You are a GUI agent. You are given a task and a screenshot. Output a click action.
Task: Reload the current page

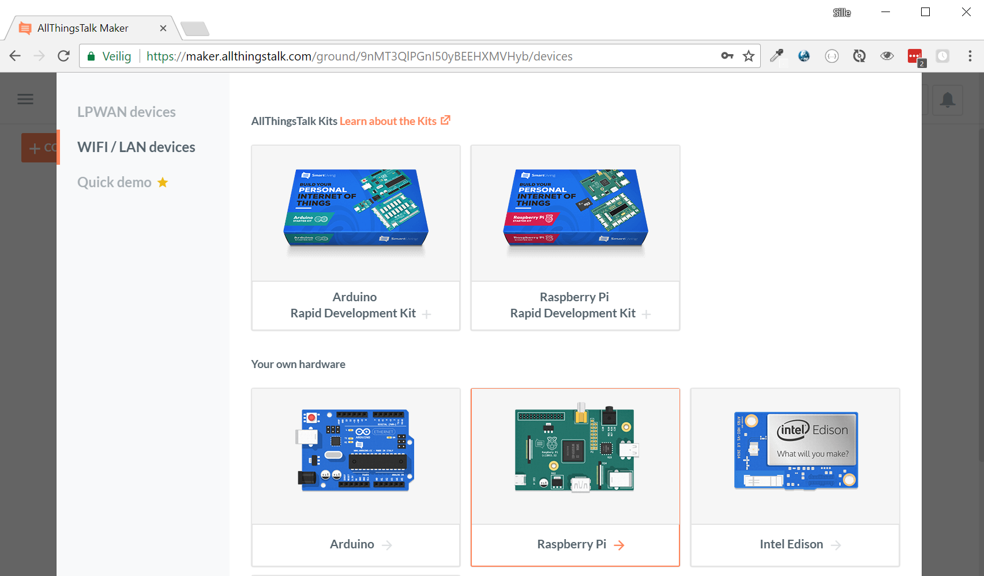(x=63, y=56)
